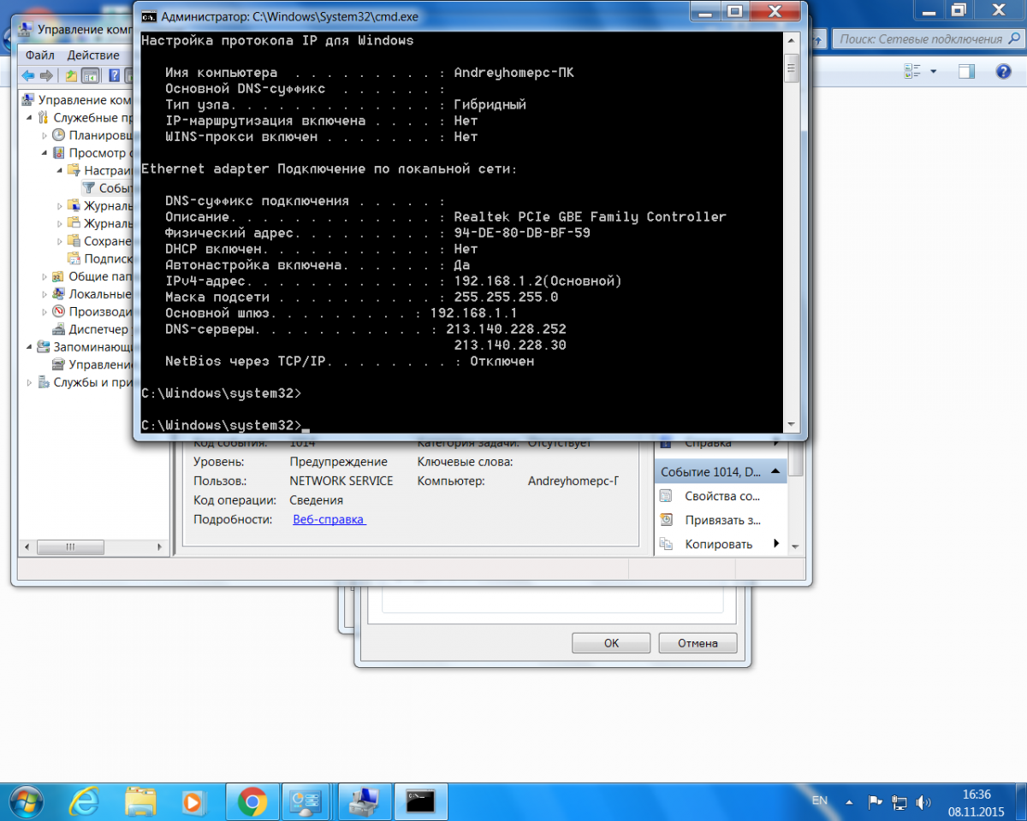This screenshot has width=1027, height=821.
Task: Open the Windows Start menu
Action: 27,800
